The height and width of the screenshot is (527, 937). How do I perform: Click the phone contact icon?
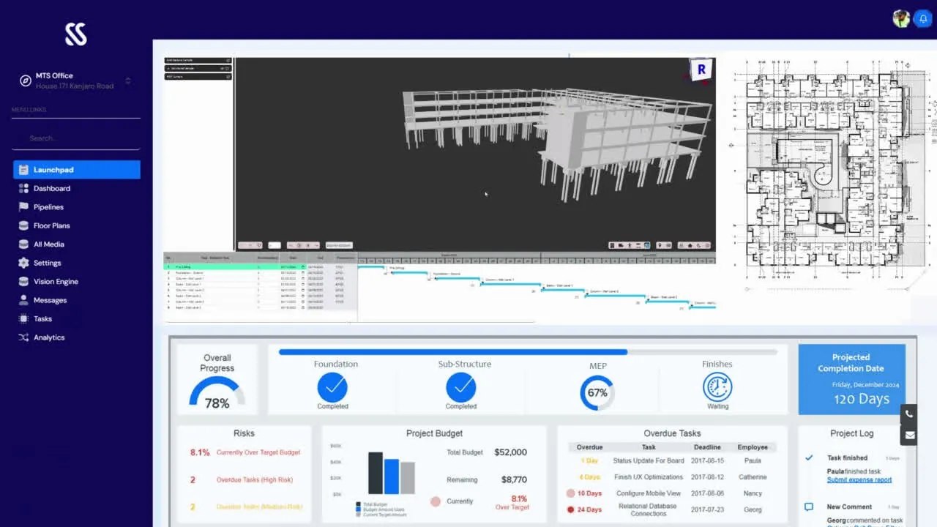(x=909, y=414)
